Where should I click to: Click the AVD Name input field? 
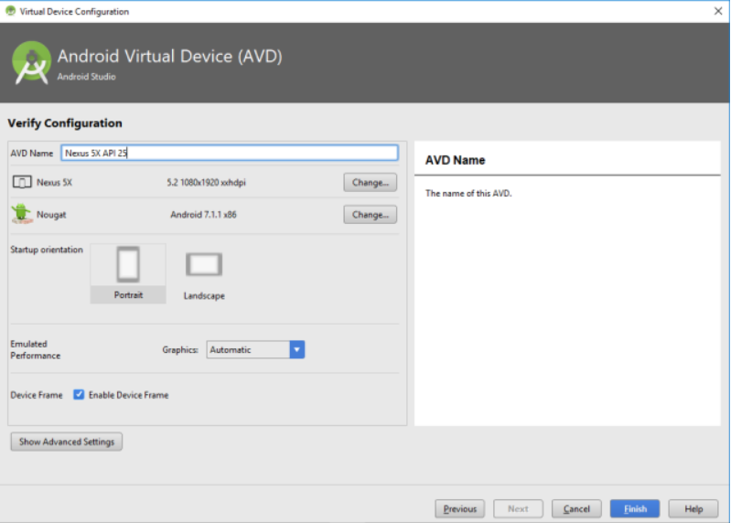point(230,153)
